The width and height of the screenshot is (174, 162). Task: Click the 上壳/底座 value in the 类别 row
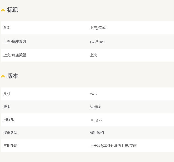(98, 28)
